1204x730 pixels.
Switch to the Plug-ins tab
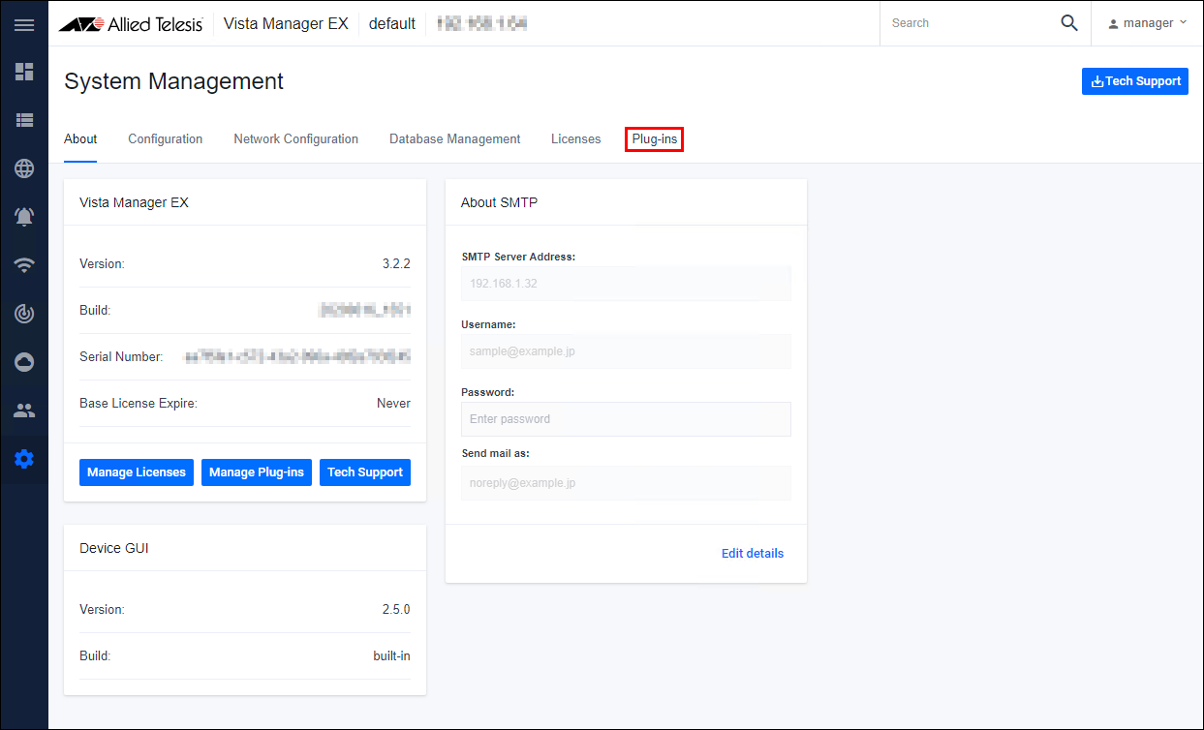tap(655, 139)
